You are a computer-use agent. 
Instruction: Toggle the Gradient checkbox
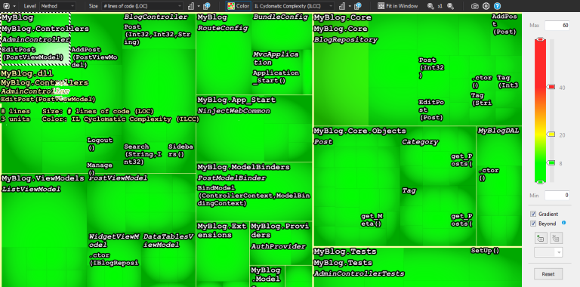point(533,214)
